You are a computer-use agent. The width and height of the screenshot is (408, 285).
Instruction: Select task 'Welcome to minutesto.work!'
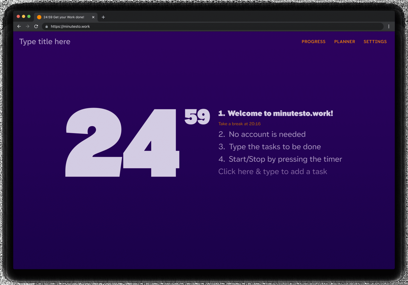point(280,113)
